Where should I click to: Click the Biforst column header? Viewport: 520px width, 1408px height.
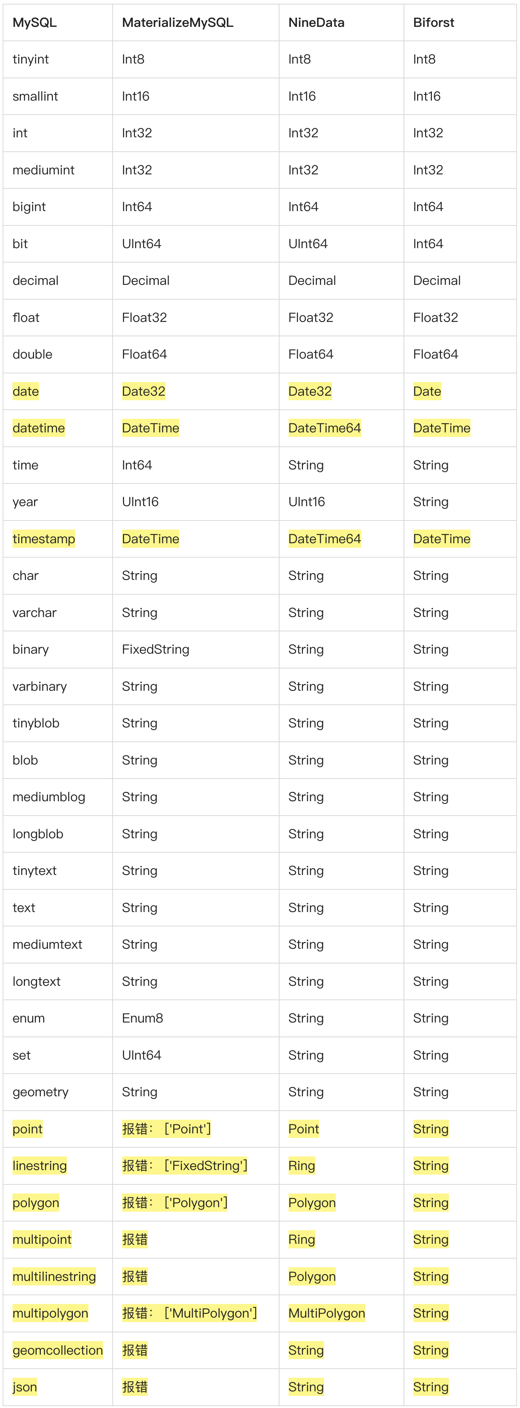pyautogui.click(x=434, y=22)
